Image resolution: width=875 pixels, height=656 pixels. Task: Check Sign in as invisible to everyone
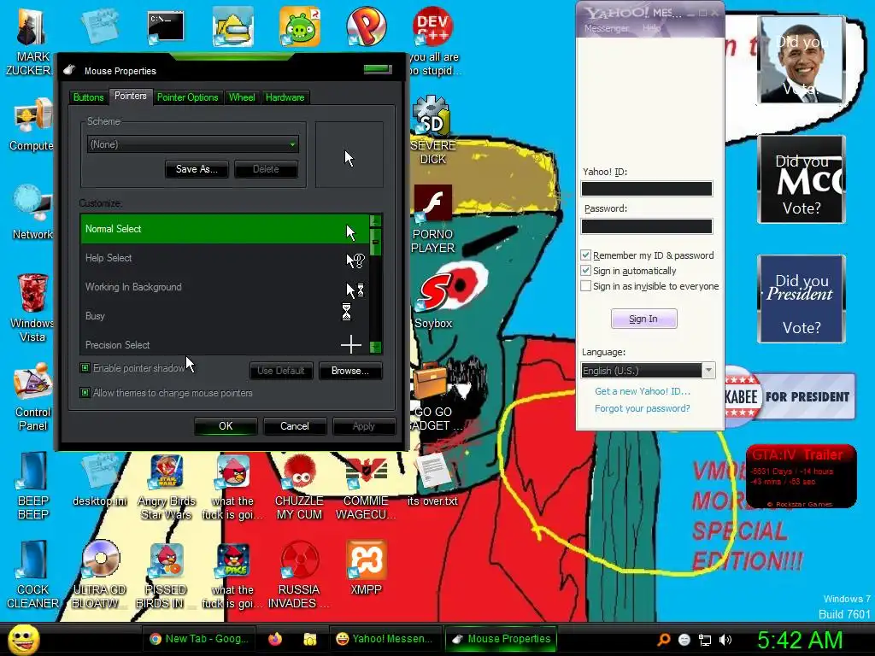tap(585, 286)
